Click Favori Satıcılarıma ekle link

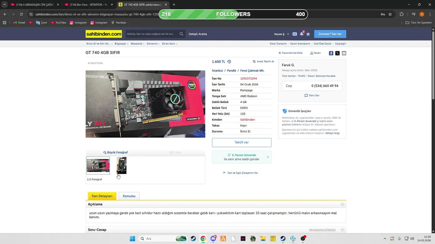pyautogui.click(x=321, y=76)
